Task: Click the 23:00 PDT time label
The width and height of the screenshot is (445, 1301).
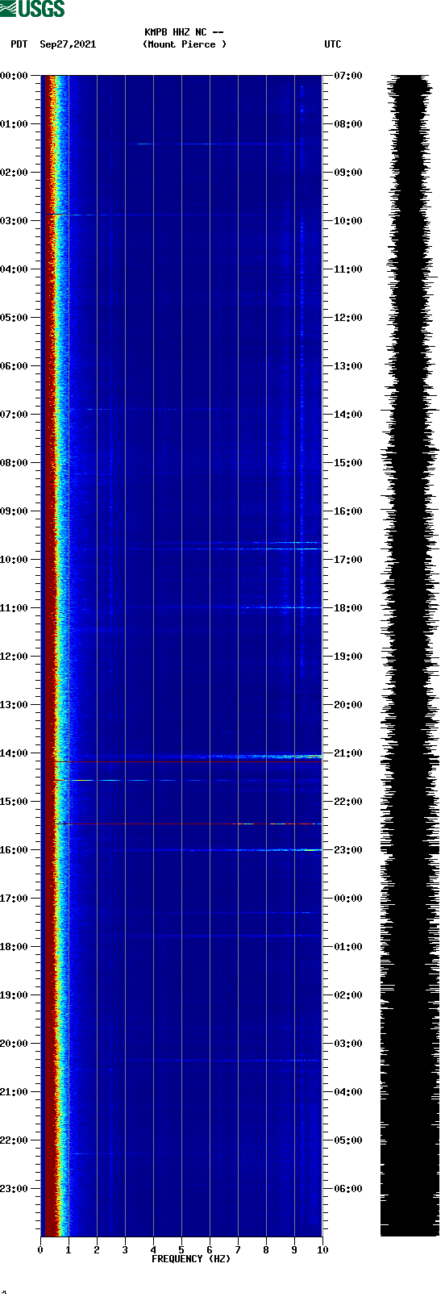Action: click(15, 1189)
